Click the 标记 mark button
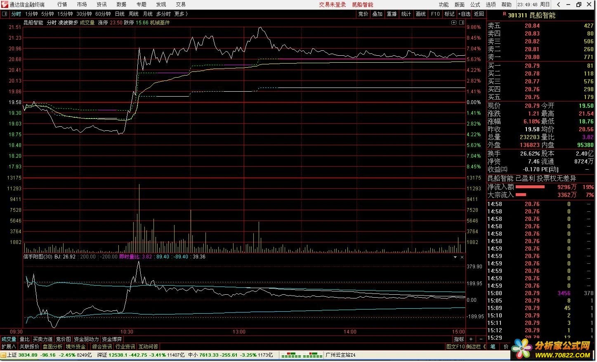Viewport: 597px width, 362px height. [x=449, y=14]
